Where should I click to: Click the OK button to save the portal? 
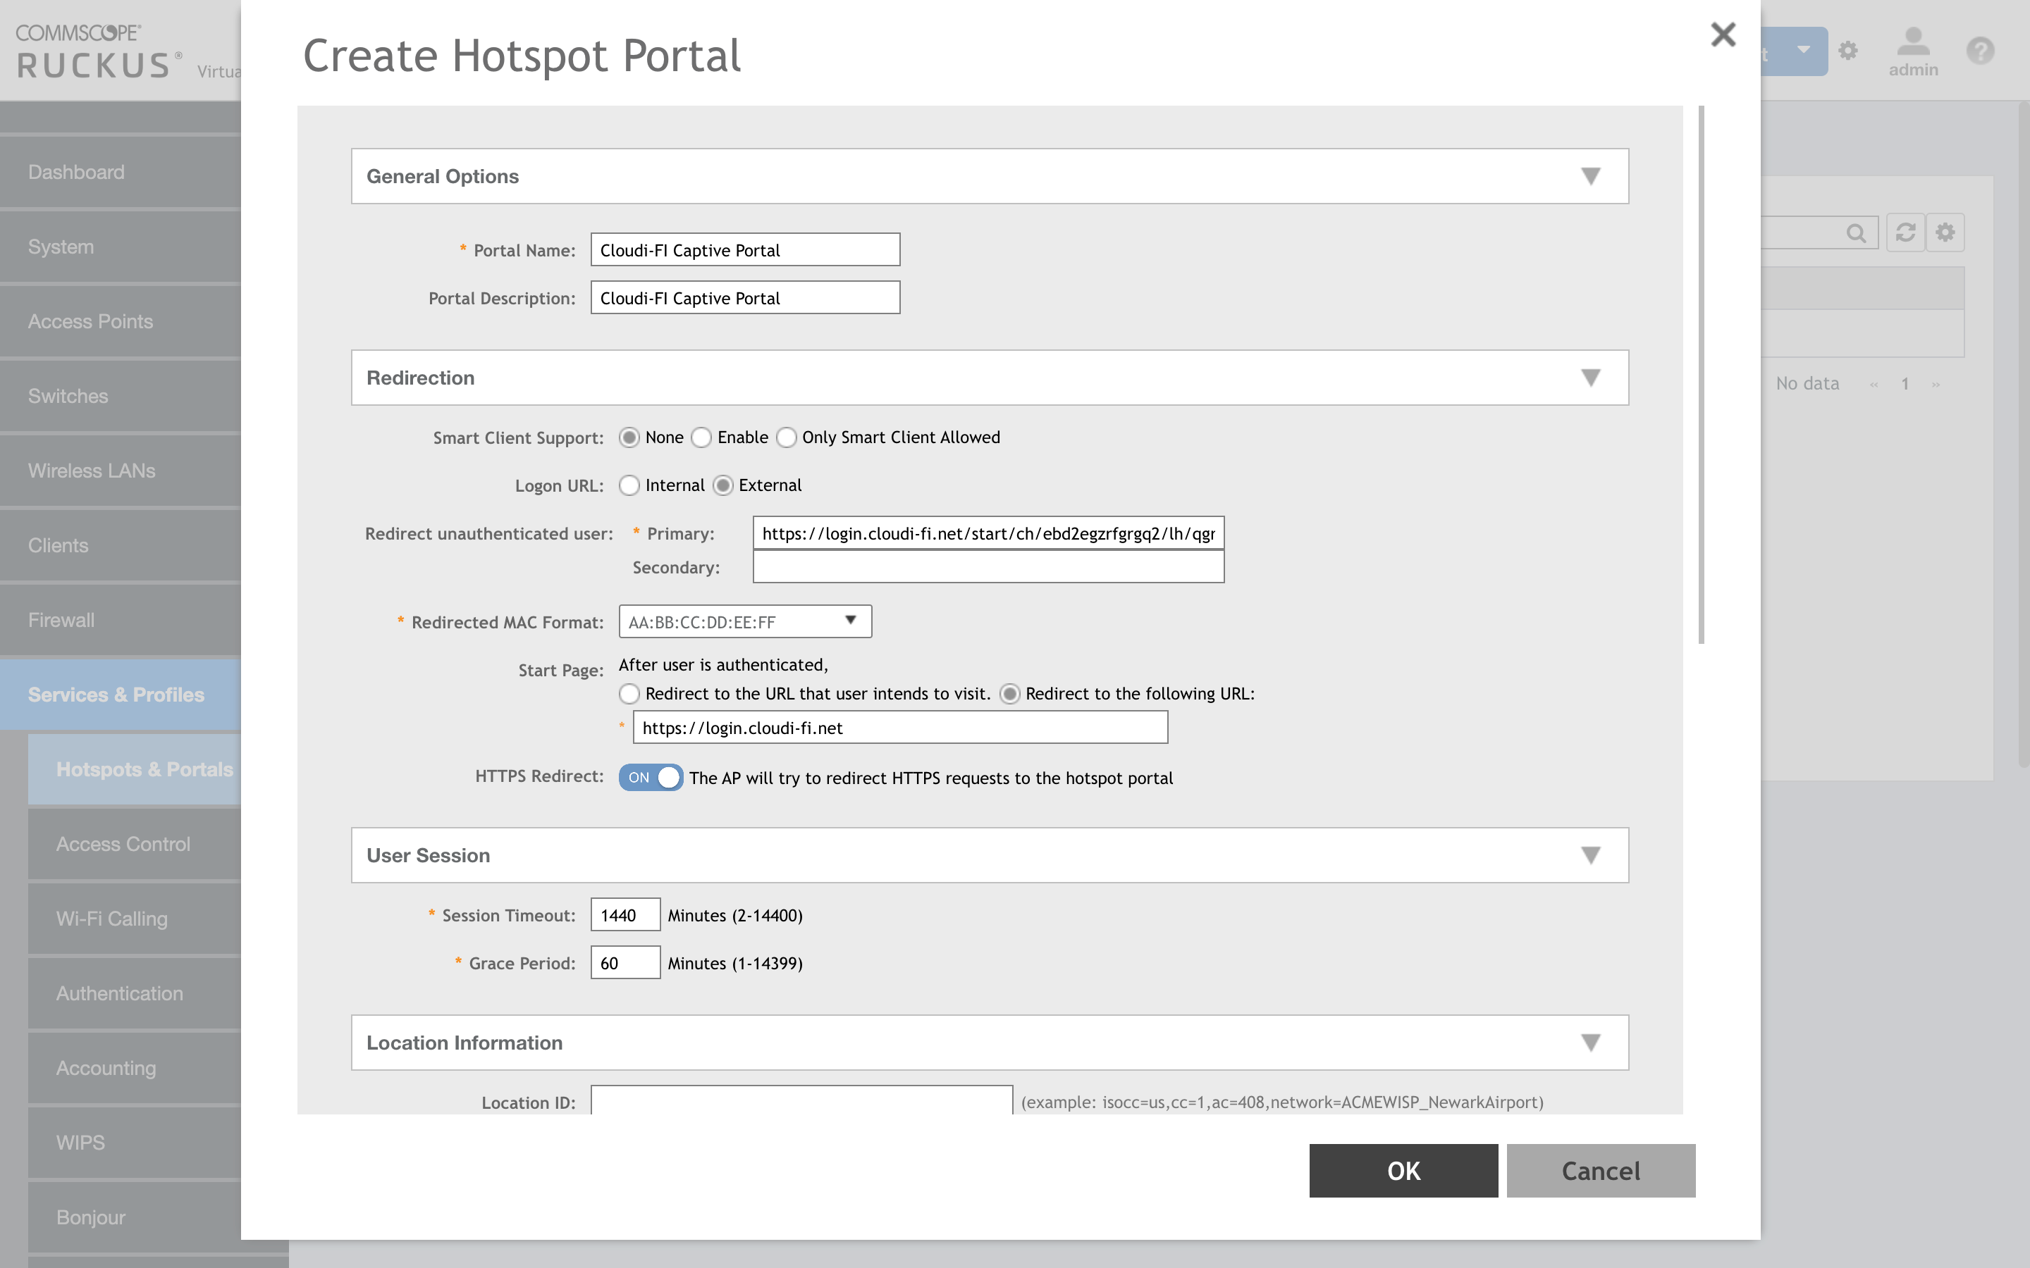[x=1403, y=1171]
